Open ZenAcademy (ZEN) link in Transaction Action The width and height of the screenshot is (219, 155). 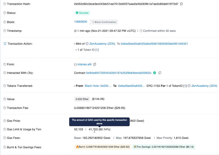(102, 44)
